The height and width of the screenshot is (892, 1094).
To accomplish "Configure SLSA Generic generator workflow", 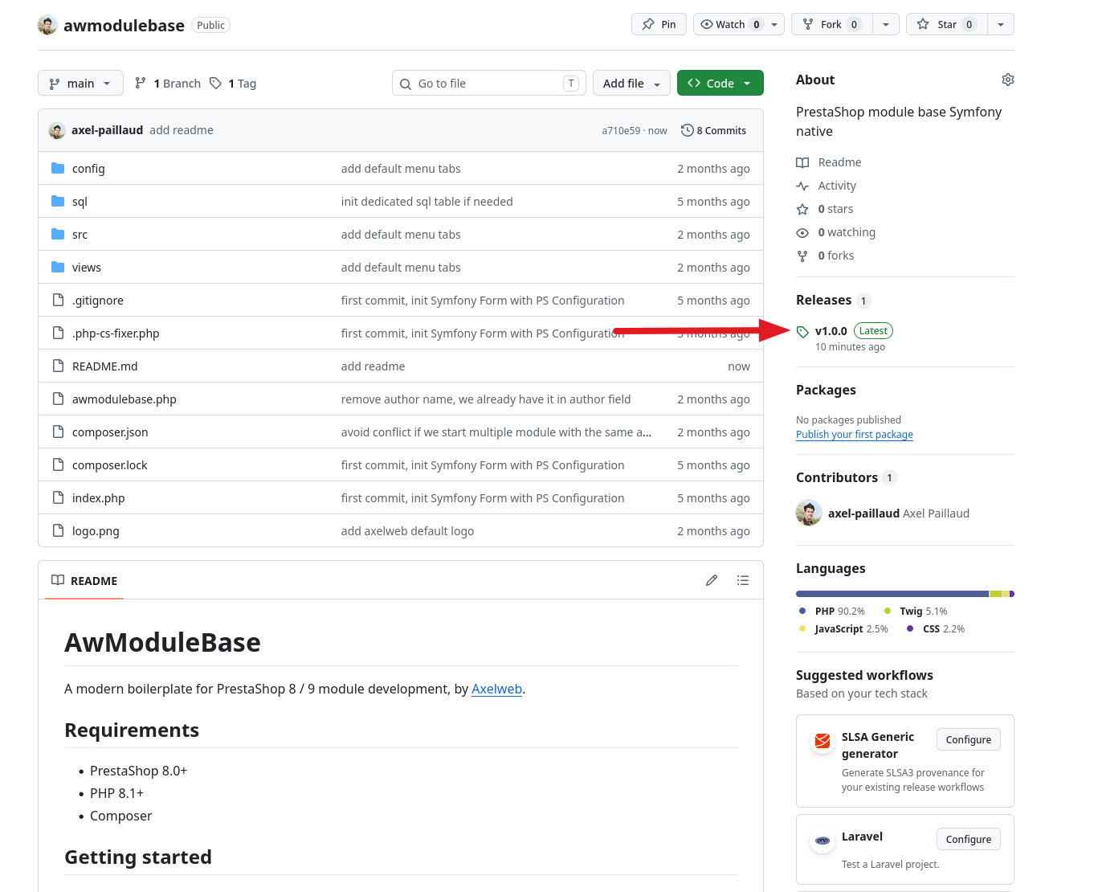I will (968, 739).
